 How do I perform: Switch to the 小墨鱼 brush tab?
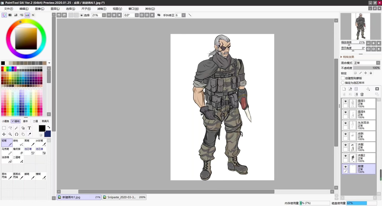pos(6,121)
